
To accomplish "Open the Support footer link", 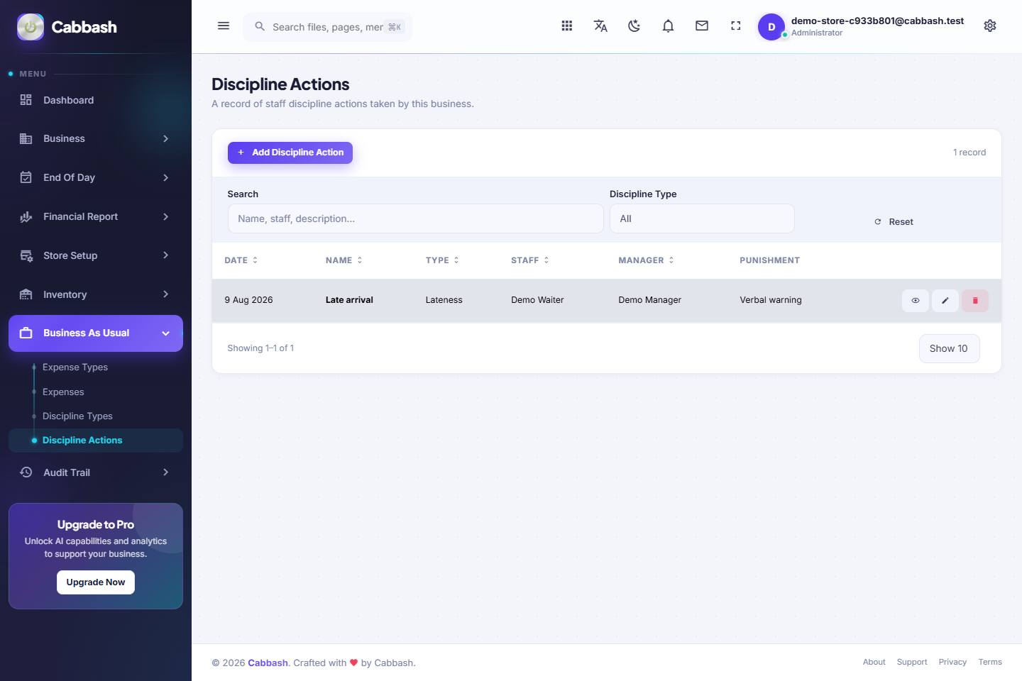I will 912,662.
